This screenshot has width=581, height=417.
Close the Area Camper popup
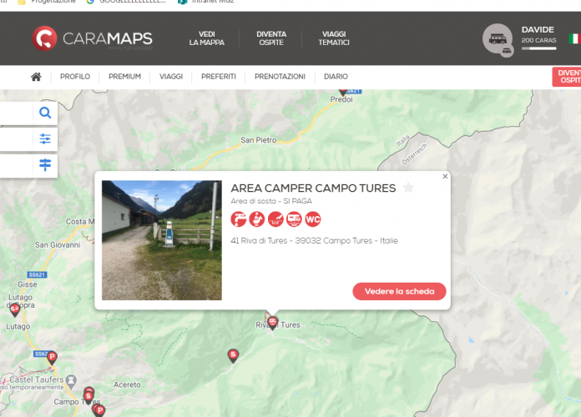[445, 177]
